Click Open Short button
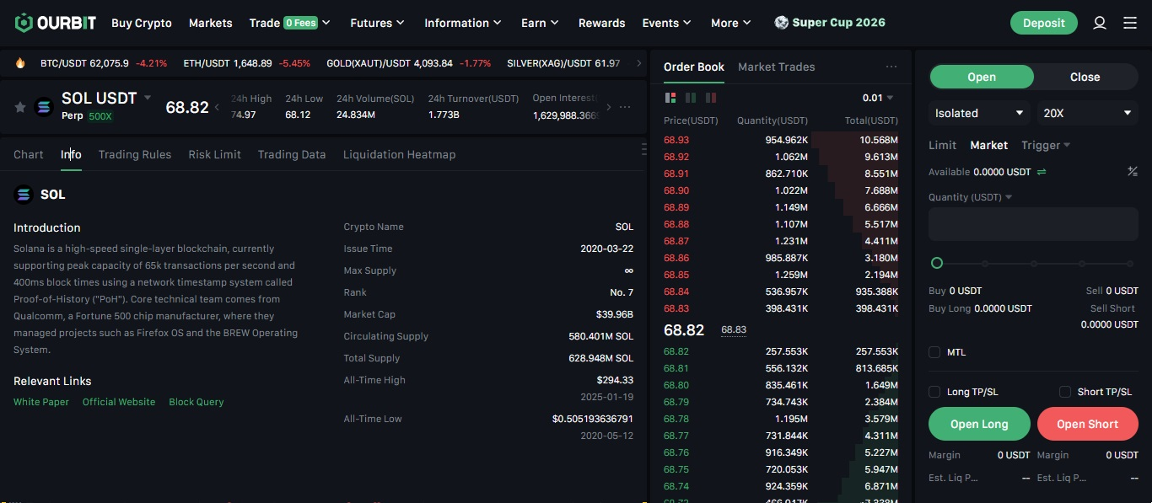Viewport: 1152px width, 503px height. (x=1088, y=424)
